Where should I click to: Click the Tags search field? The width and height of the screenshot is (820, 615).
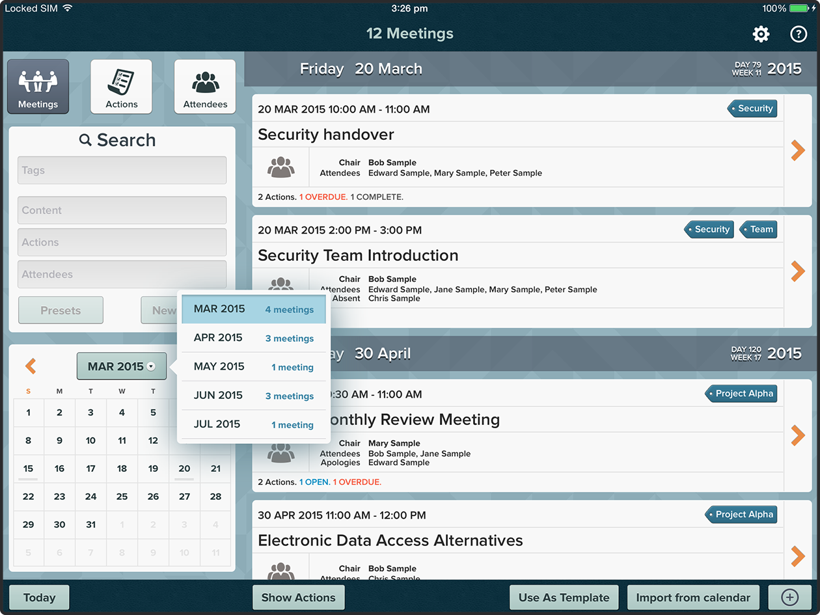point(122,171)
